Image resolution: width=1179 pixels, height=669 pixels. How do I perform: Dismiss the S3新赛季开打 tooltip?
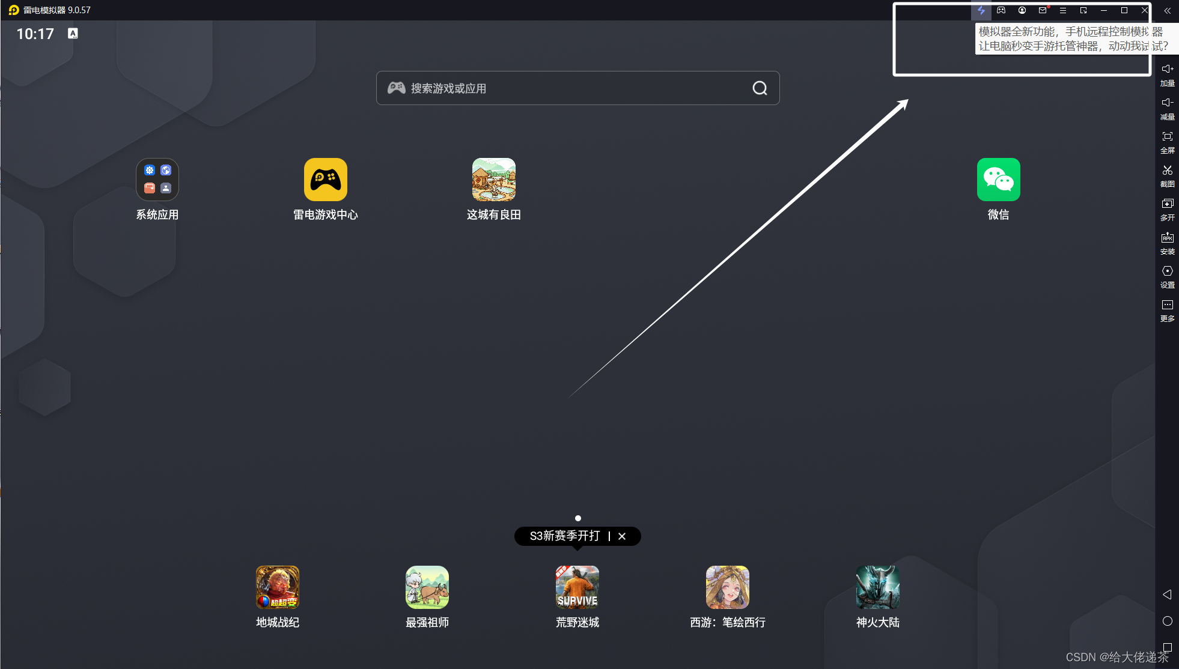(x=622, y=536)
